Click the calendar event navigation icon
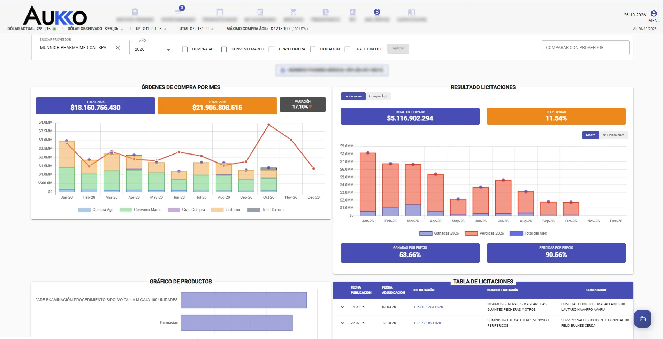The height and width of the screenshot is (339, 663). click(x=260, y=12)
